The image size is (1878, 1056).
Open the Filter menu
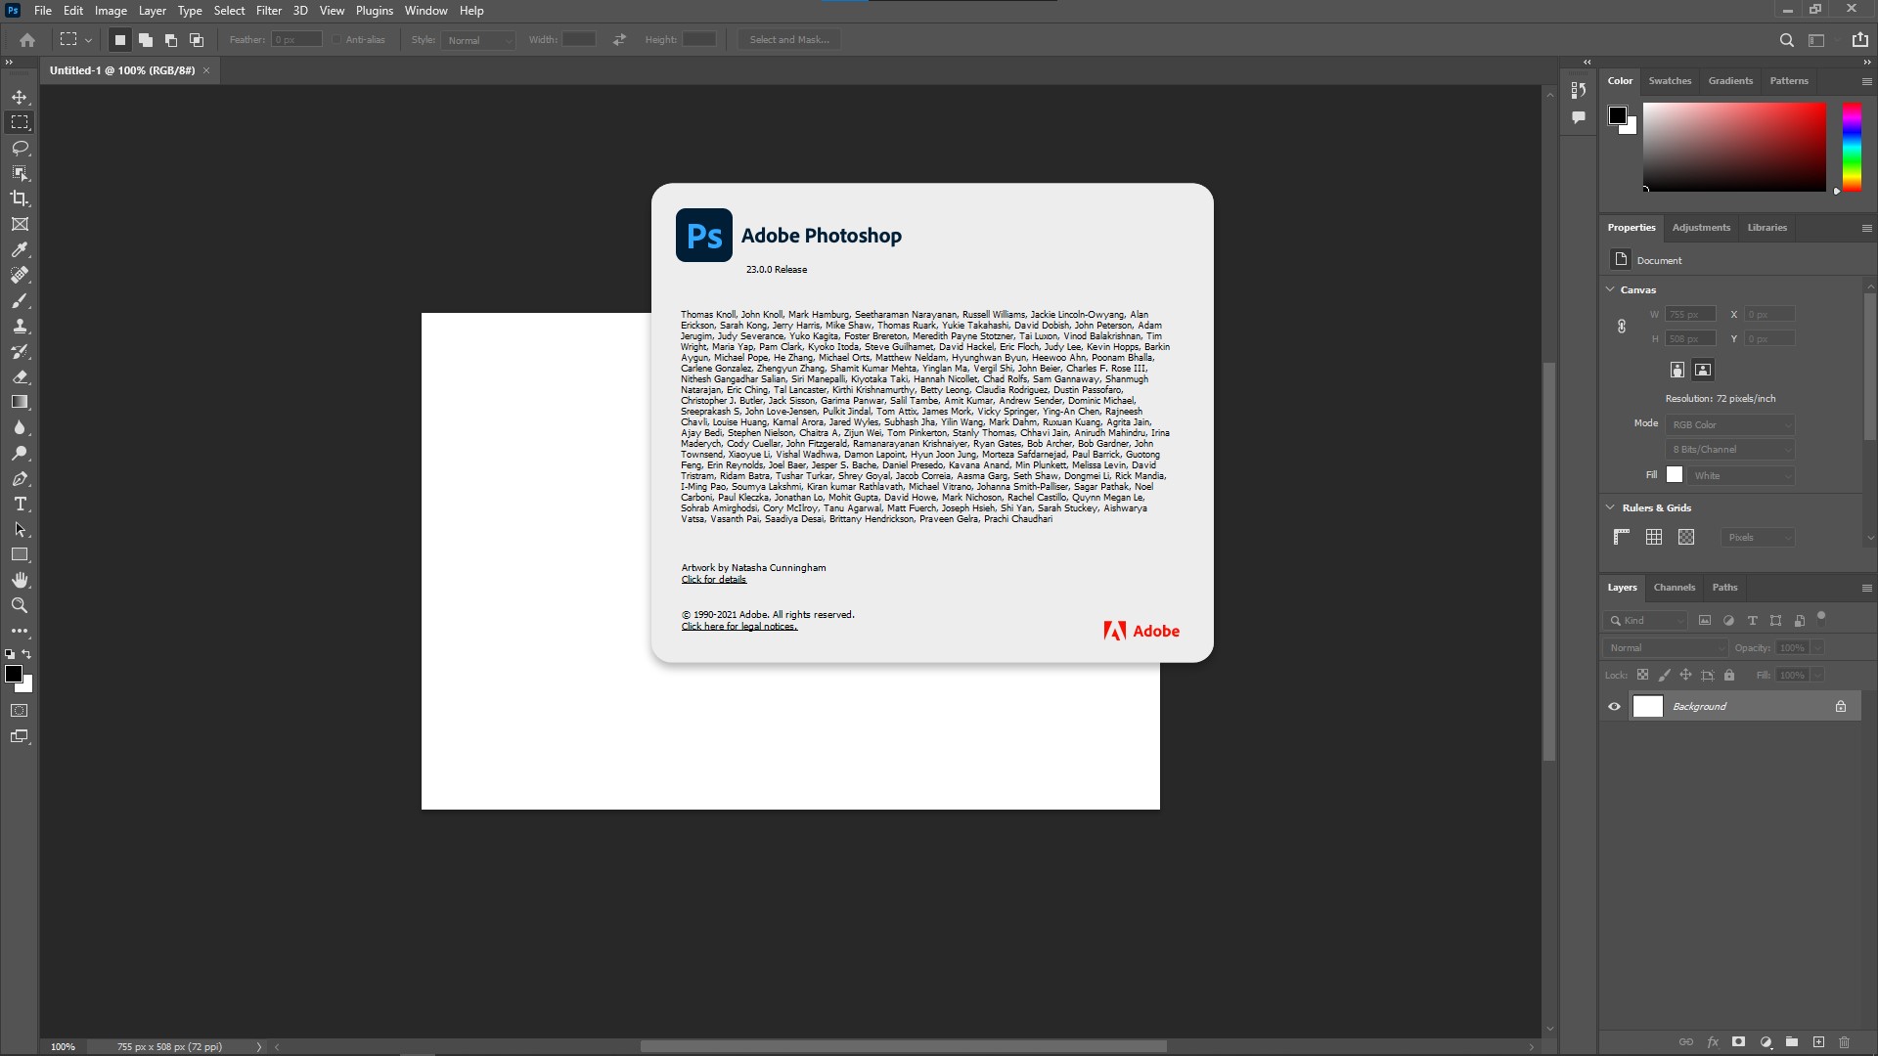point(268,11)
